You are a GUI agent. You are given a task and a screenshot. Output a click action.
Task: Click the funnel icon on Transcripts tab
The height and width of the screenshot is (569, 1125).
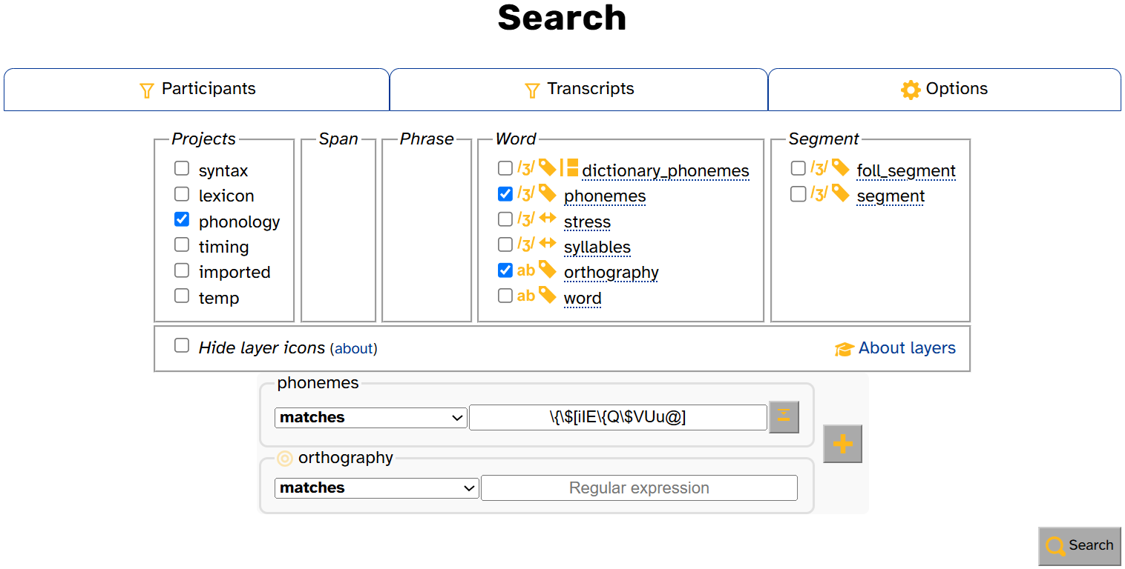click(532, 90)
